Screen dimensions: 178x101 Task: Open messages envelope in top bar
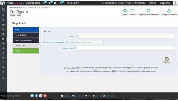(55, 3)
